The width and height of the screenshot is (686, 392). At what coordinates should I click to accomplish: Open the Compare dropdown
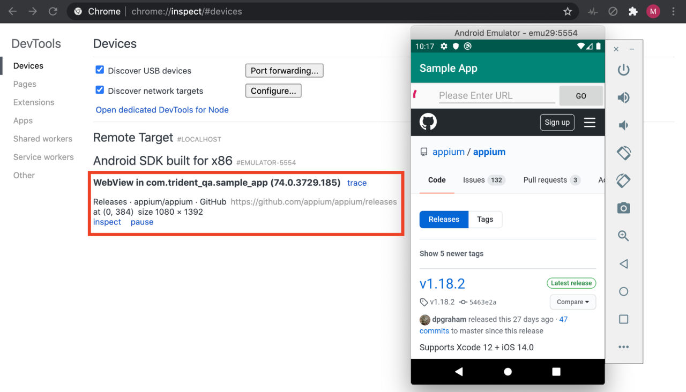pyautogui.click(x=572, y=301)
